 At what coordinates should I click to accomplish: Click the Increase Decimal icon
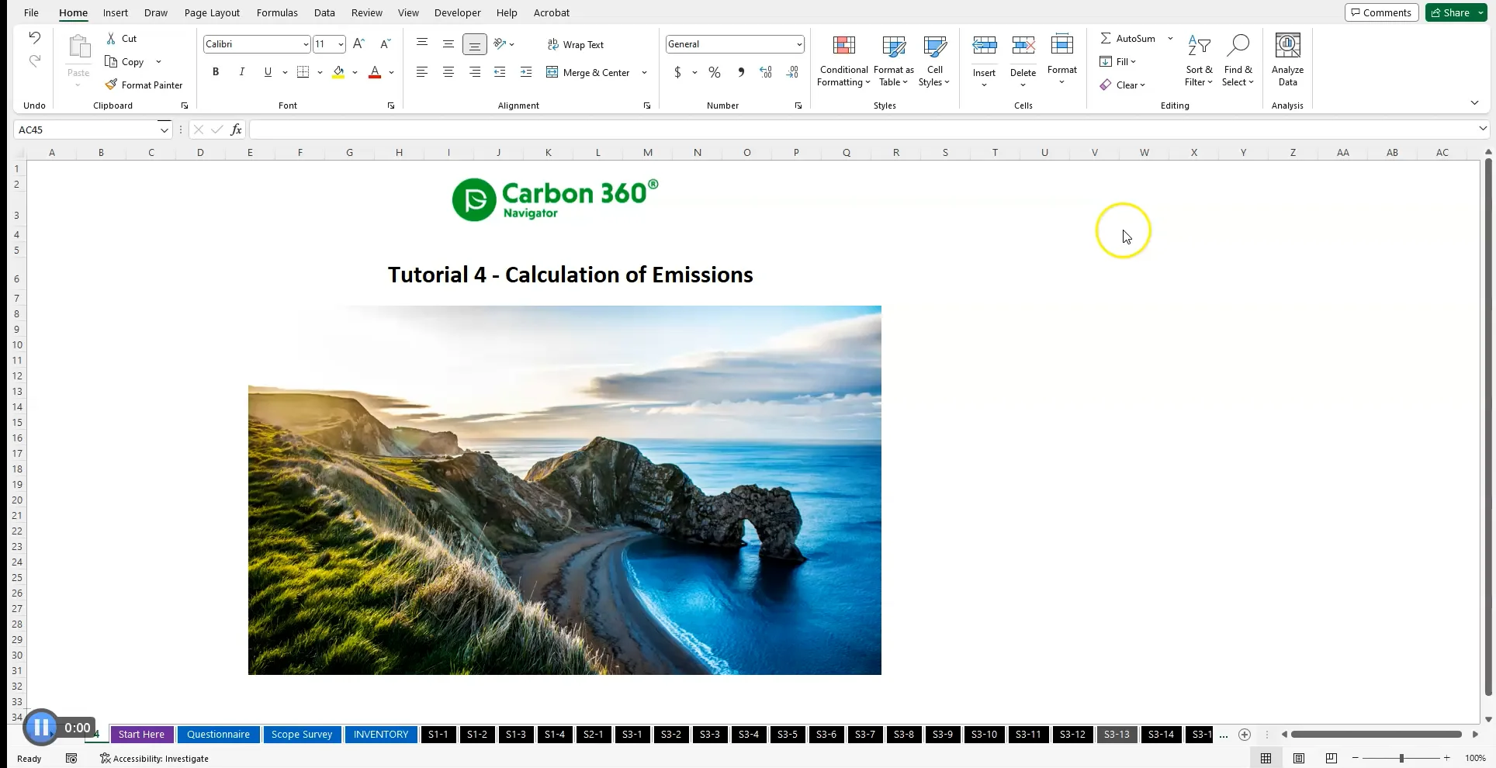(766, 71)
